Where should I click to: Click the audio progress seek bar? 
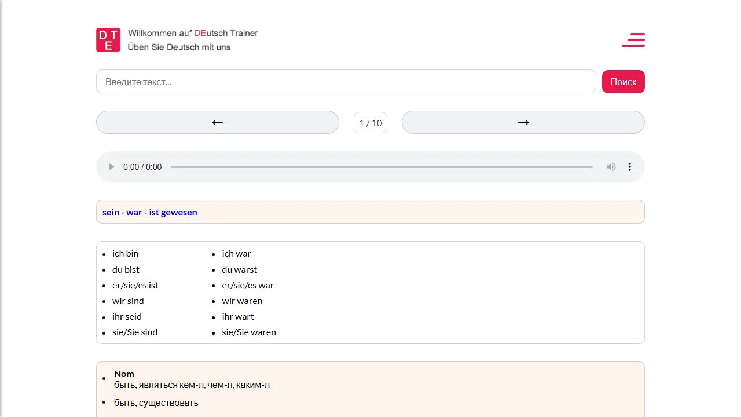[x=382, y=167]
